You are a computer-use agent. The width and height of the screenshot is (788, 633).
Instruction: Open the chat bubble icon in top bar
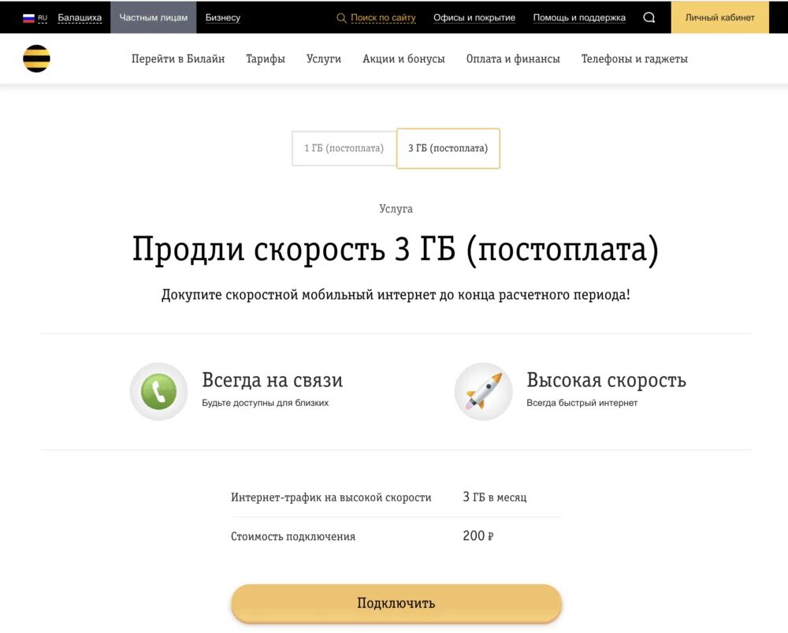(x=649, y=17)
